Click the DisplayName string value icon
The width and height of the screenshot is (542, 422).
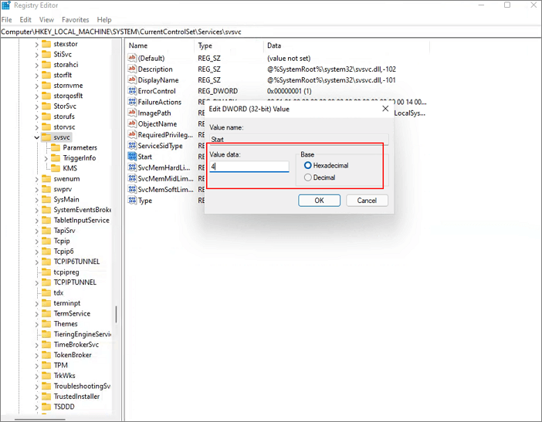(x=132, y=79)
